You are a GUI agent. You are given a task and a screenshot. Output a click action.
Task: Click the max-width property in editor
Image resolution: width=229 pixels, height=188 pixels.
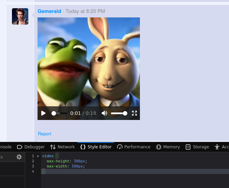click(57, 166)
